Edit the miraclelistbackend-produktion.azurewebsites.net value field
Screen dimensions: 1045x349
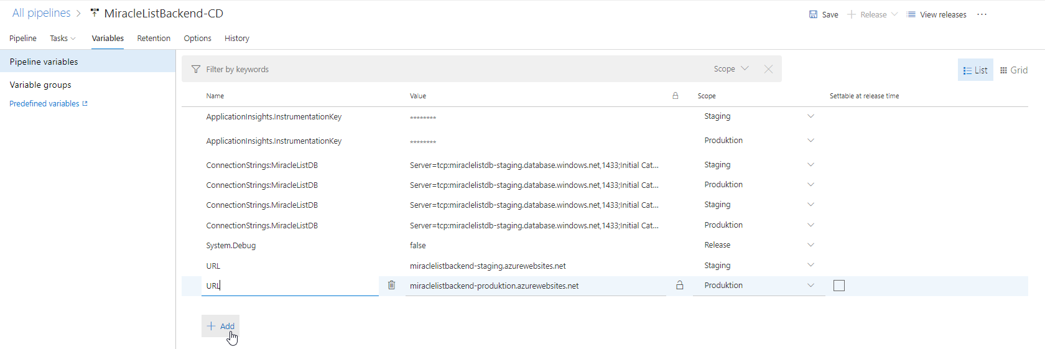pyautogui.click(x=536, y=286)
